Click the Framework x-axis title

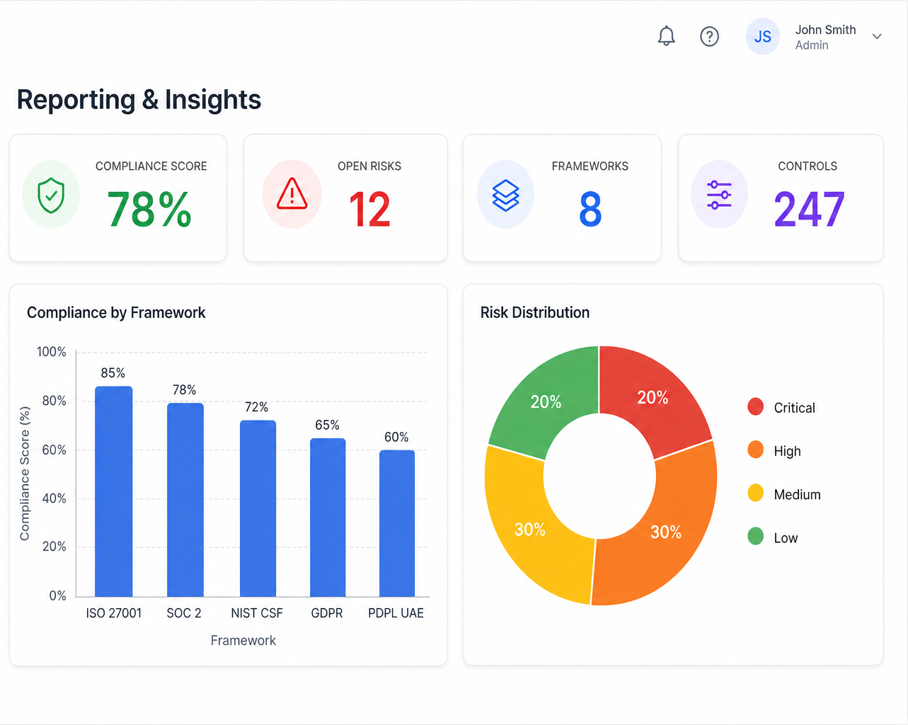coord(243,641)
